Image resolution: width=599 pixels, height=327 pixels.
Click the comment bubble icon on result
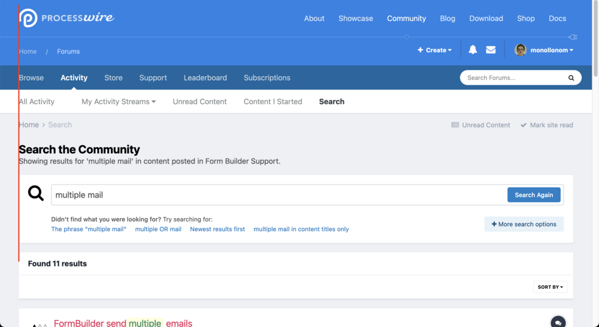(x=558, y=322)
